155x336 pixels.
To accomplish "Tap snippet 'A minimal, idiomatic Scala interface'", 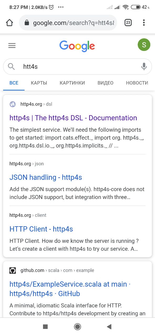I will click(x=77, y=310).
